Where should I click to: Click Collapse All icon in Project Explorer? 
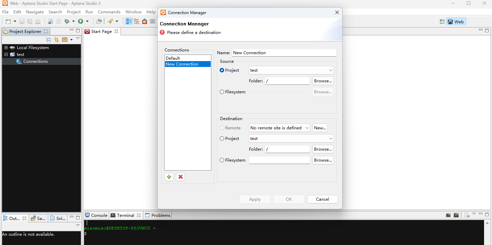(x=49, y=40)
